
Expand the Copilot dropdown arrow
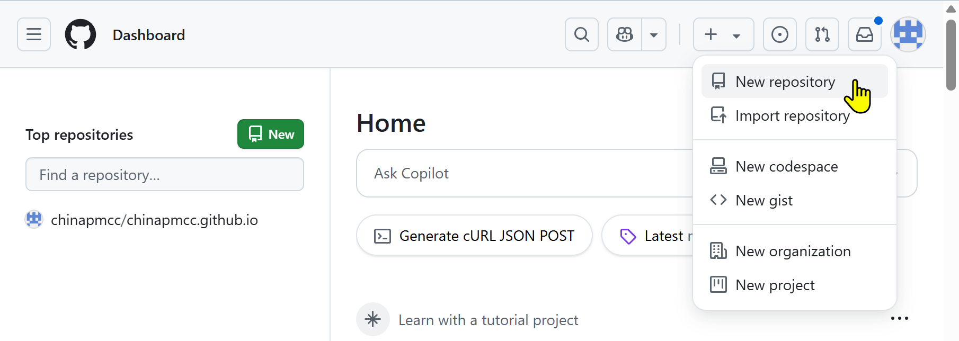point(654,35)
